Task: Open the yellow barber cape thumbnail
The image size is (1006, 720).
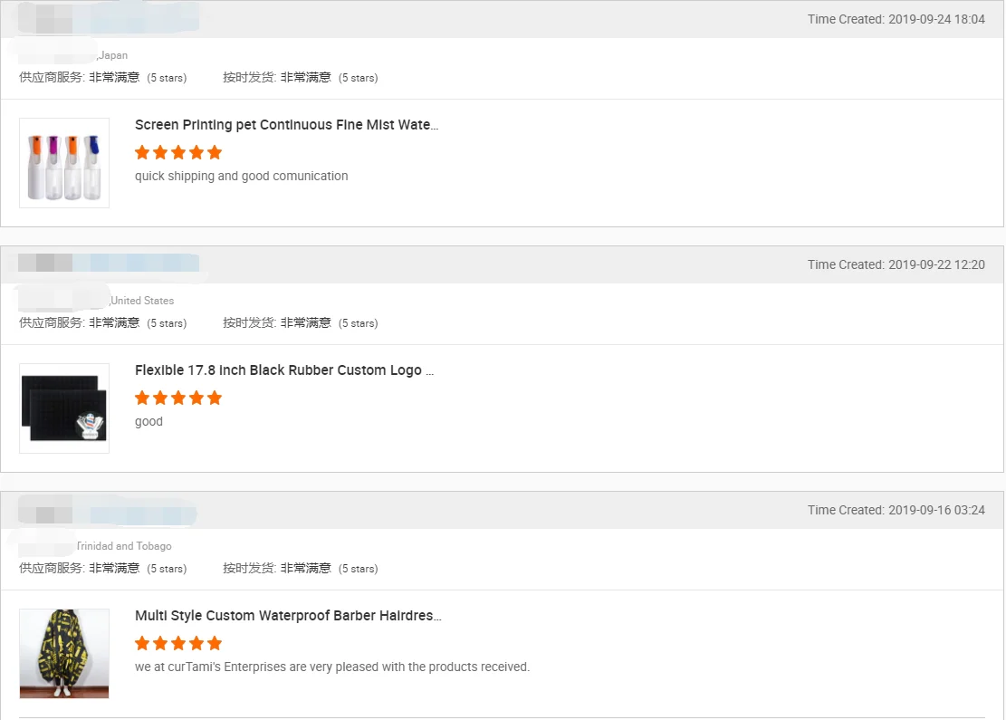Action: pyautogui.click(x=64, y=653)
